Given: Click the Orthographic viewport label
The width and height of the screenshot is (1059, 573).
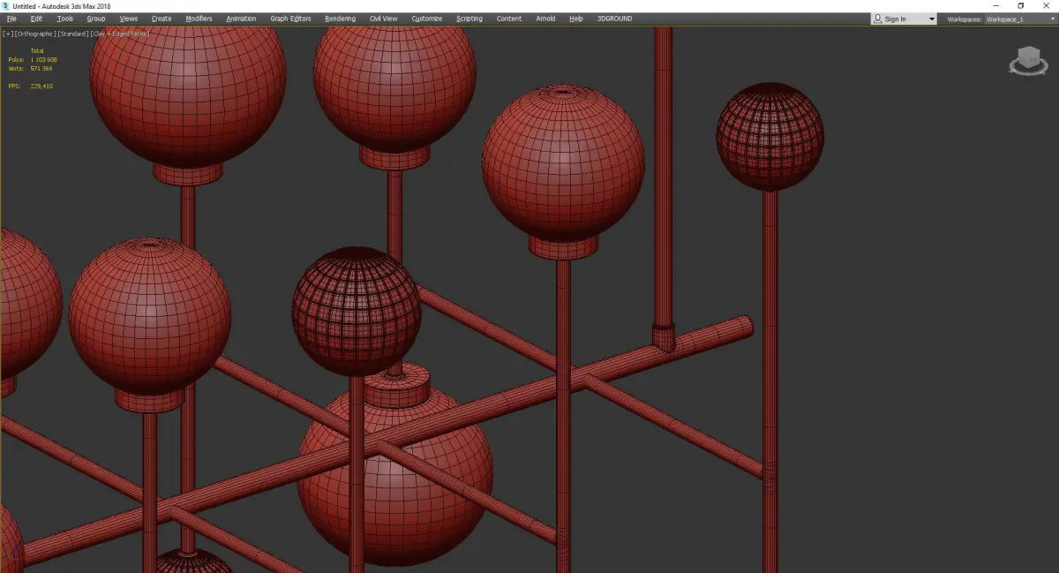Looking at the screenshot, I should (35, 34).
